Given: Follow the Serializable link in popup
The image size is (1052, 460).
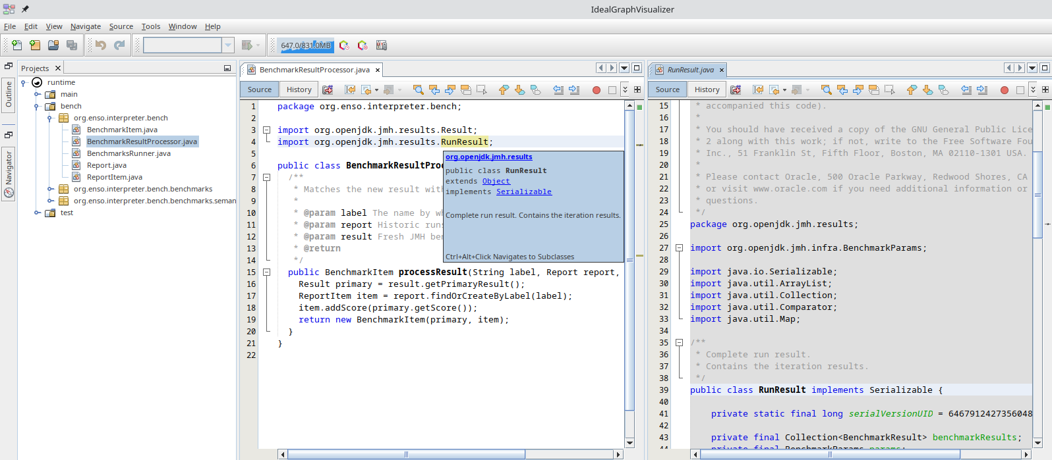Looking at the screenshot, I should click(x=524, y=192).
